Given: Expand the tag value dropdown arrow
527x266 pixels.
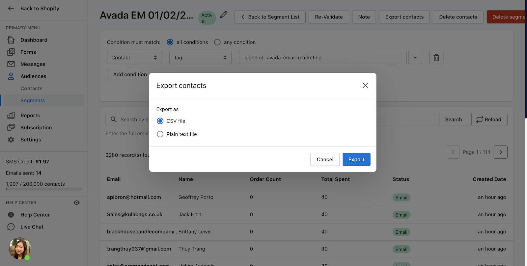Looking at the screenshot, I should coord(415,58).
